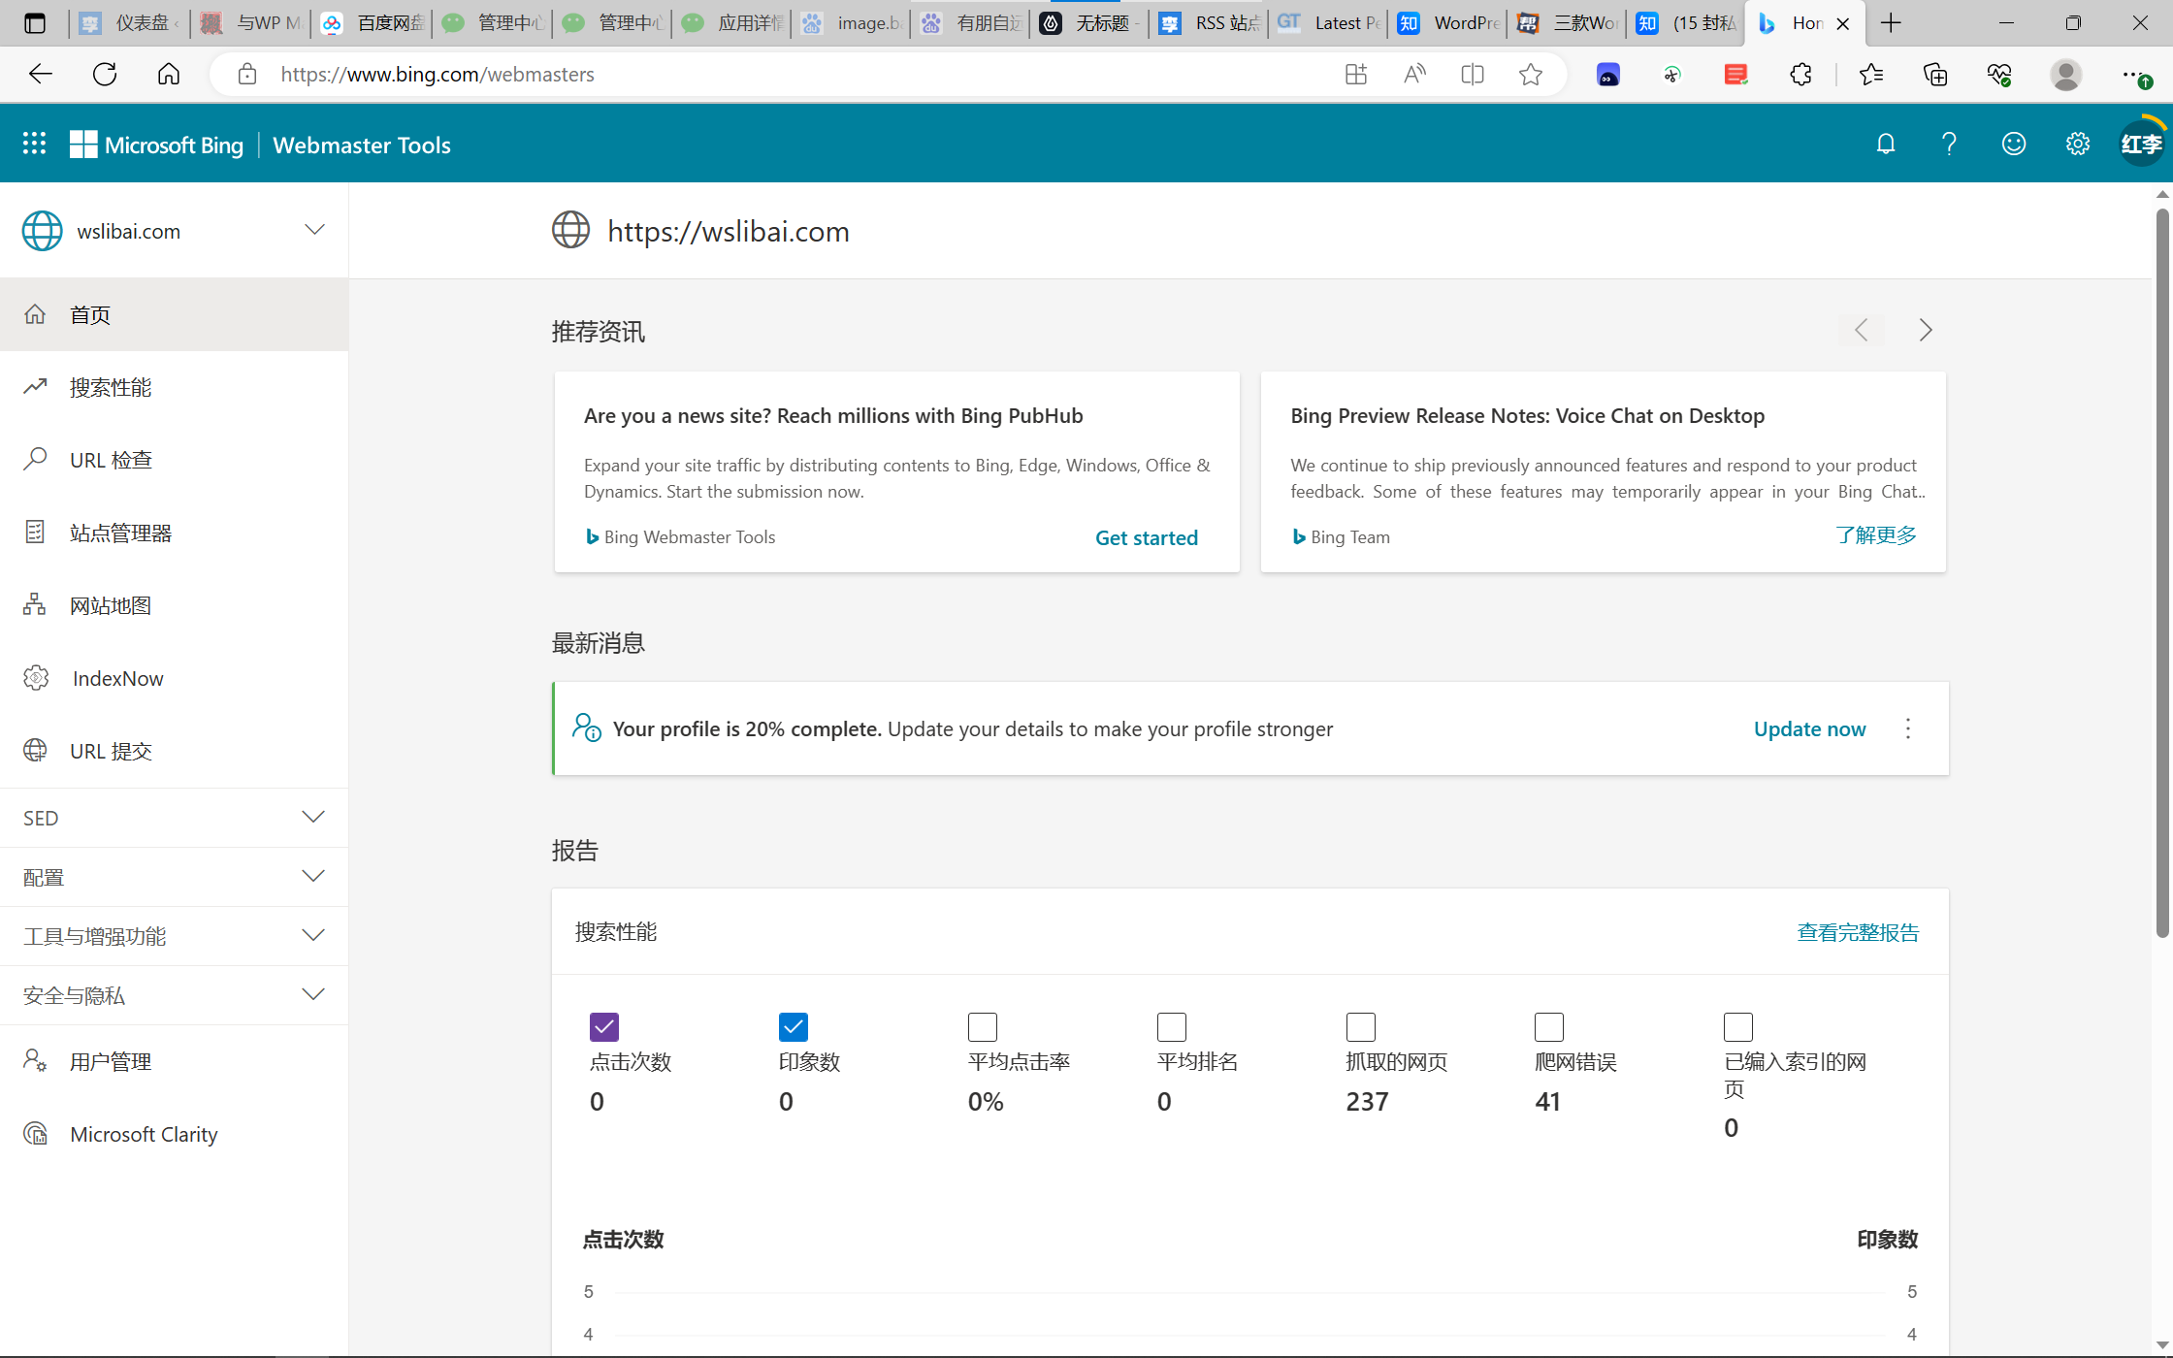Open the notifications bell icon
The width and height of the screenshot is (2173, 1358).
(1885, 145)
